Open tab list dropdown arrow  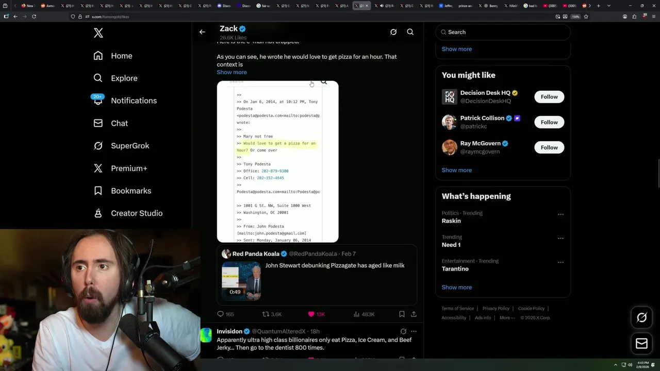609,6
